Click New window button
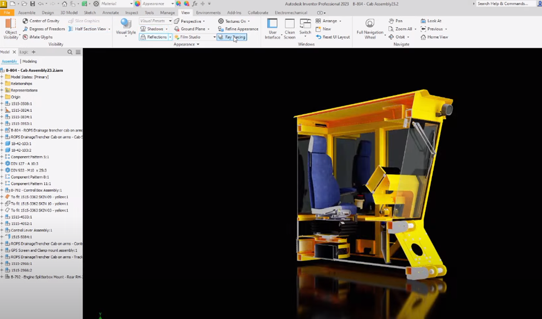Image resolution: width=542 pixels, height=319 pixels. [323, 29]
